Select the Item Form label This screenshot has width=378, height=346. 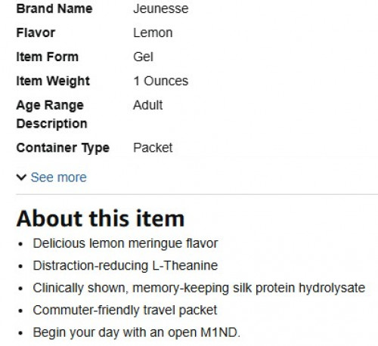(48, 57)
